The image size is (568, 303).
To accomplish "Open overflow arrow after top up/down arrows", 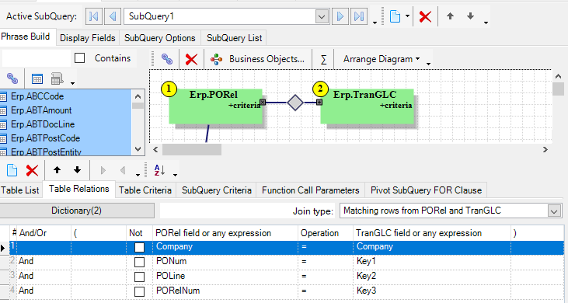I will [x=486, y=23].
